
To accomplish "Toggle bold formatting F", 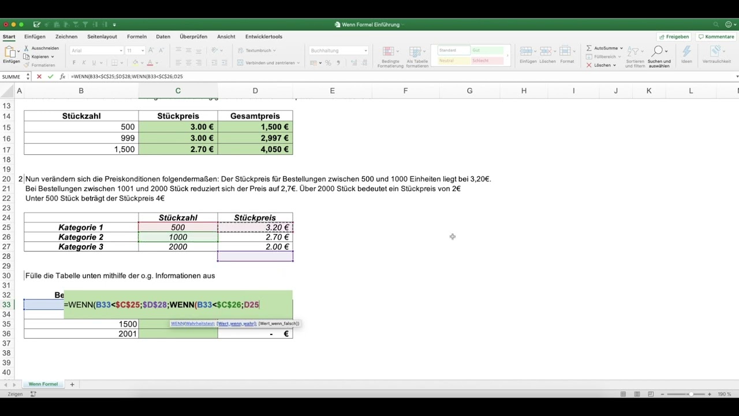I will click(x=74, y=62).
